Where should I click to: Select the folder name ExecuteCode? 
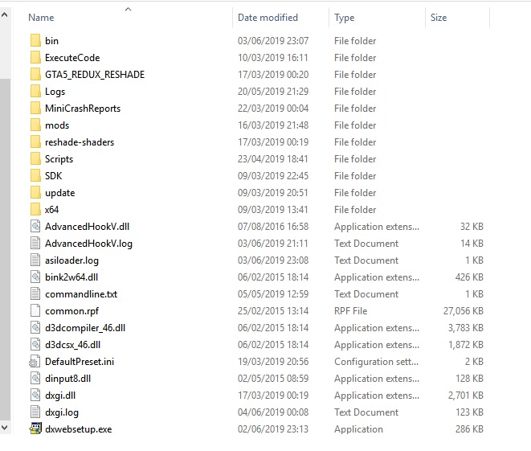(72, 58)
